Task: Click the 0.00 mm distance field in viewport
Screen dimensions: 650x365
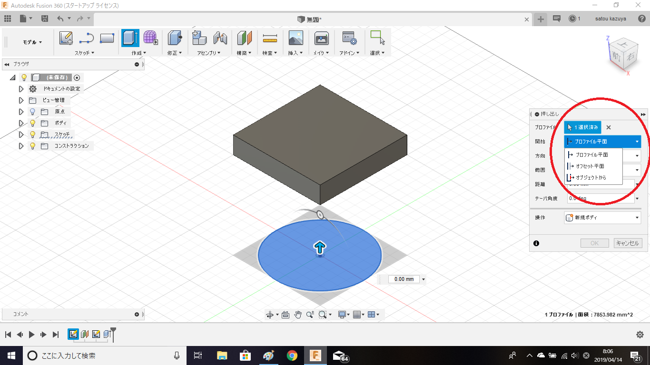Action: [x=404, y=279]
